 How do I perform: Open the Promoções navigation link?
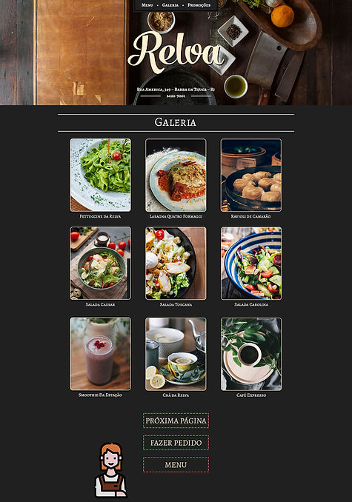tap(199, 5)
